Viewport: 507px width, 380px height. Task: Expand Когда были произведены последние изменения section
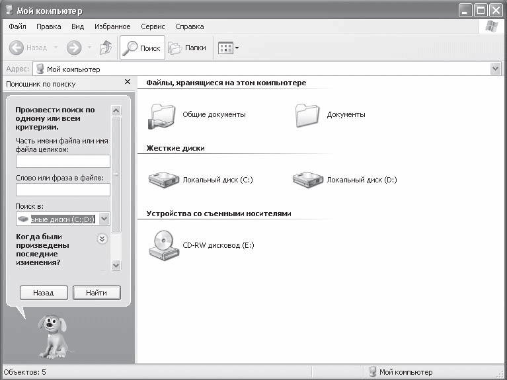102,239
